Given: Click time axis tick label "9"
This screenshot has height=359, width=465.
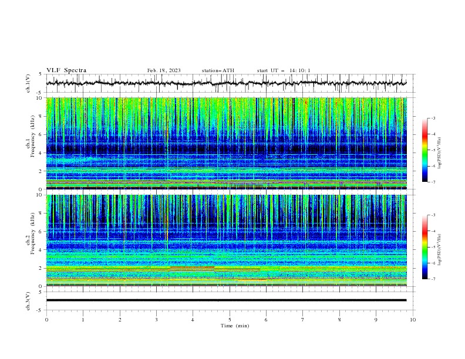Looking at the screenshot, I should click(x=376, y=320).
